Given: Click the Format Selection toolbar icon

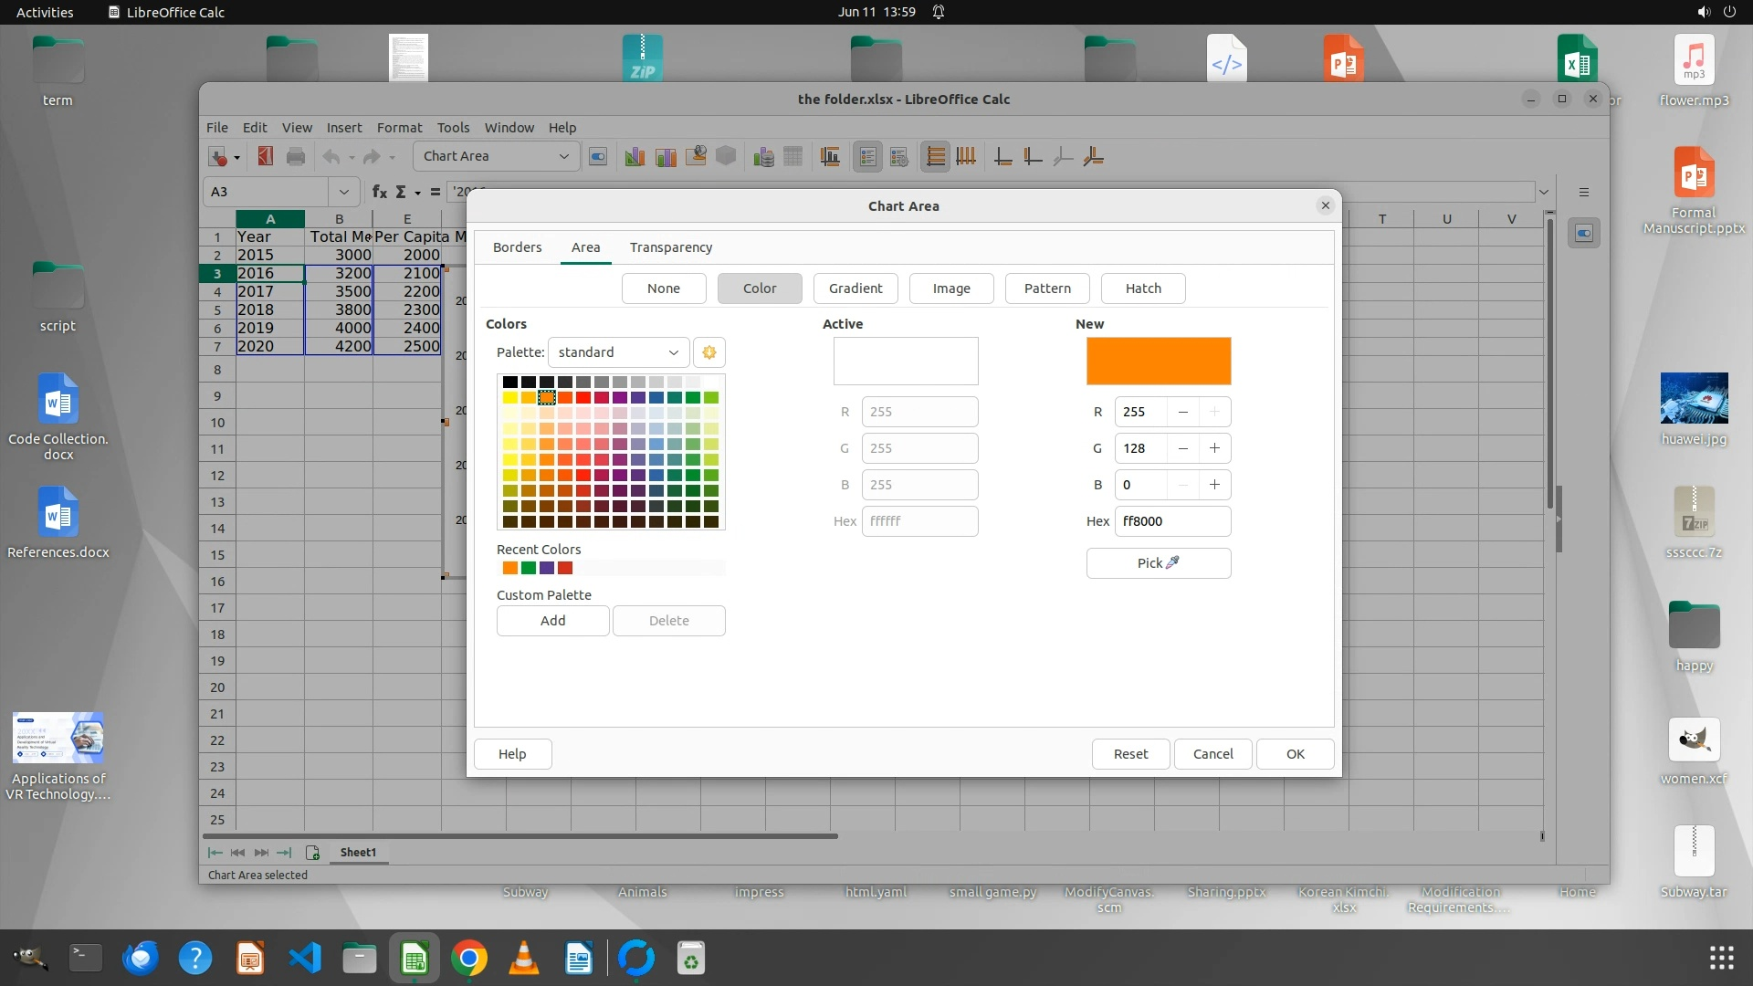Looking at the screenshot, I should pos(598,157).
